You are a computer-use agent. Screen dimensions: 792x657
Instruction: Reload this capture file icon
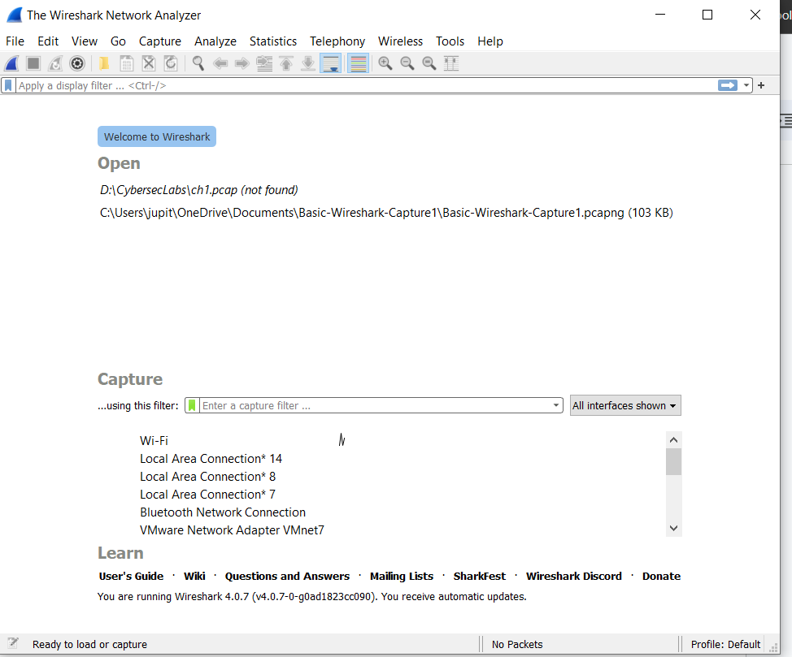(x=171, y=63)
